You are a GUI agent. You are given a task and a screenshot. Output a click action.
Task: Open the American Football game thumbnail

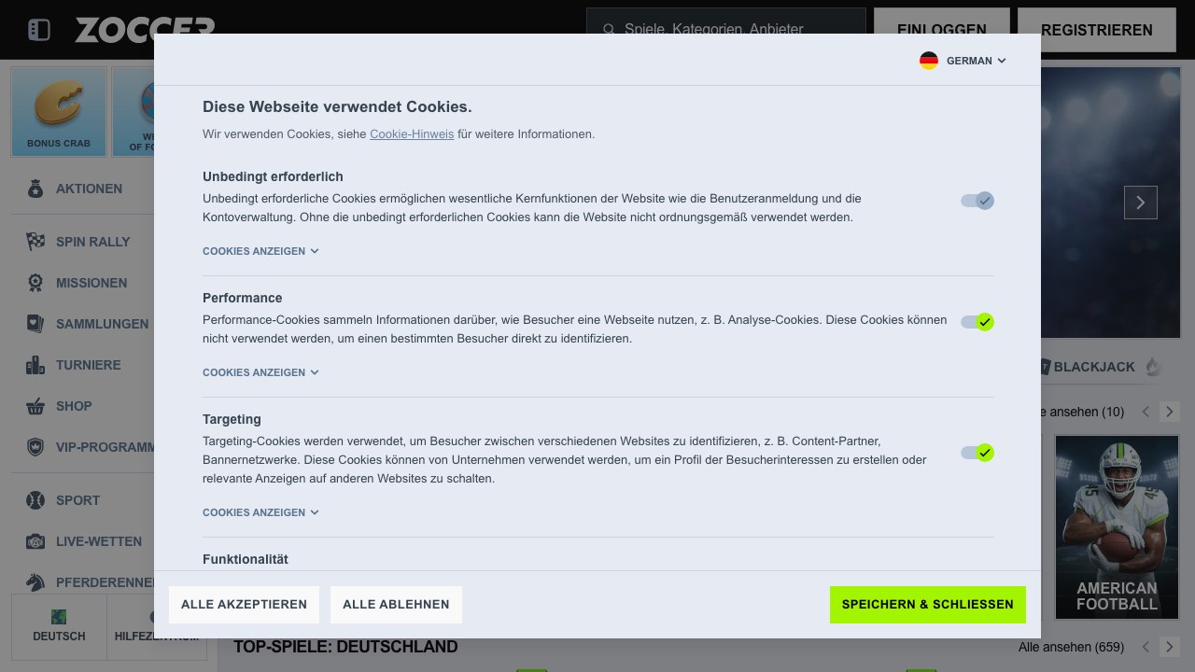[1117, 527]
